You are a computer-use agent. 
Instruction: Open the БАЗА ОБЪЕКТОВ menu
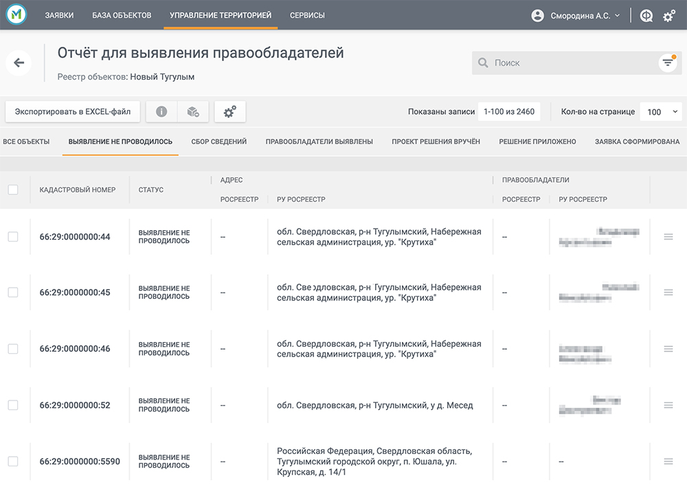(x=122, y=15)
